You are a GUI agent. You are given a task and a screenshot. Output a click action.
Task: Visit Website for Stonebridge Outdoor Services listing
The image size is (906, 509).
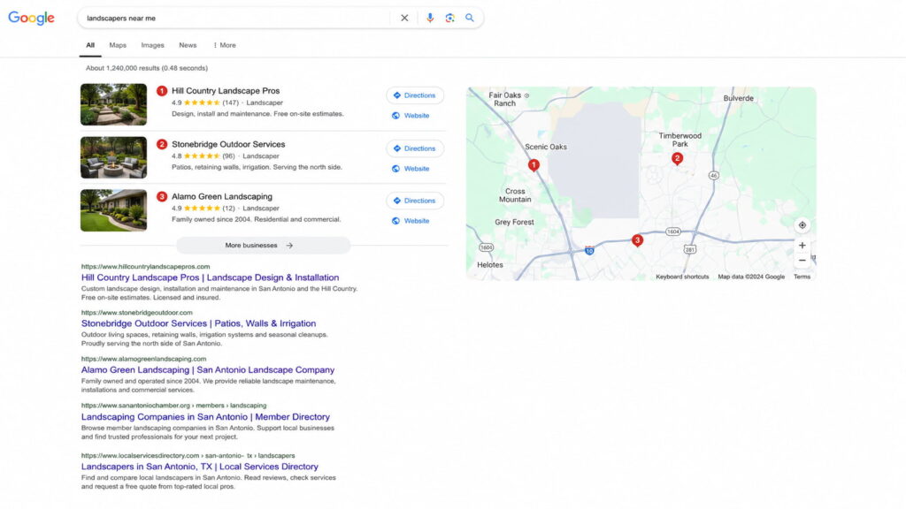(411, 169)
